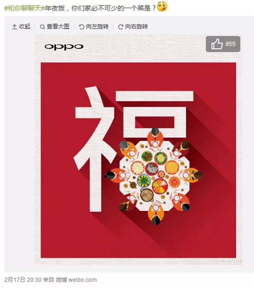Click the thumbs-up like icon
This screenshot has height=288, width=254.
pos(217,44)
